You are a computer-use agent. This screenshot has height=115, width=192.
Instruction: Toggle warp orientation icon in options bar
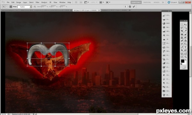click(35, 7)
